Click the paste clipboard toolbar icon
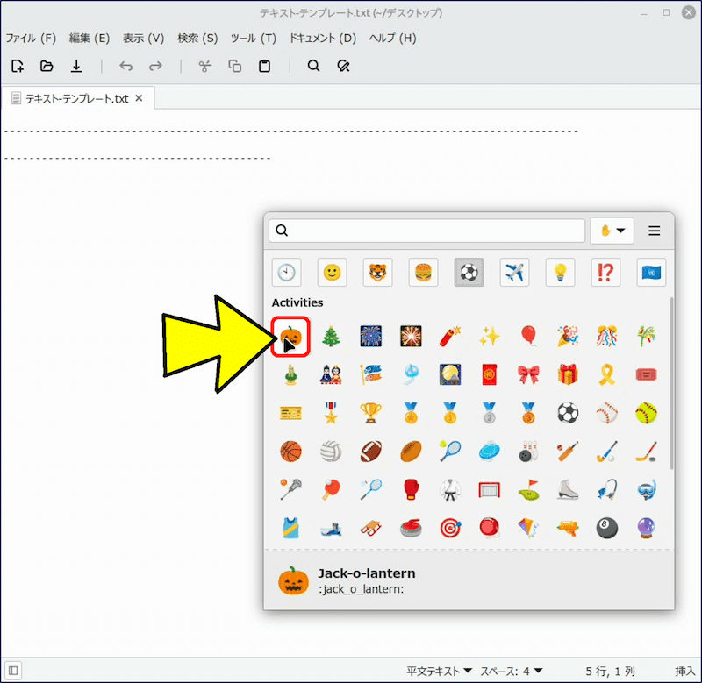The height and width of the screenshot is (683, 702). coord(264,66)
